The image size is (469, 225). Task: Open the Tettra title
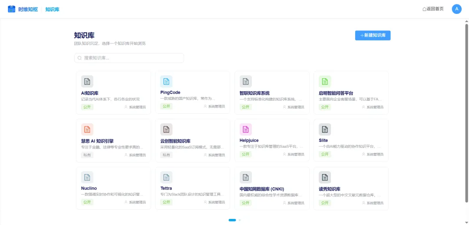coord(166,188)
